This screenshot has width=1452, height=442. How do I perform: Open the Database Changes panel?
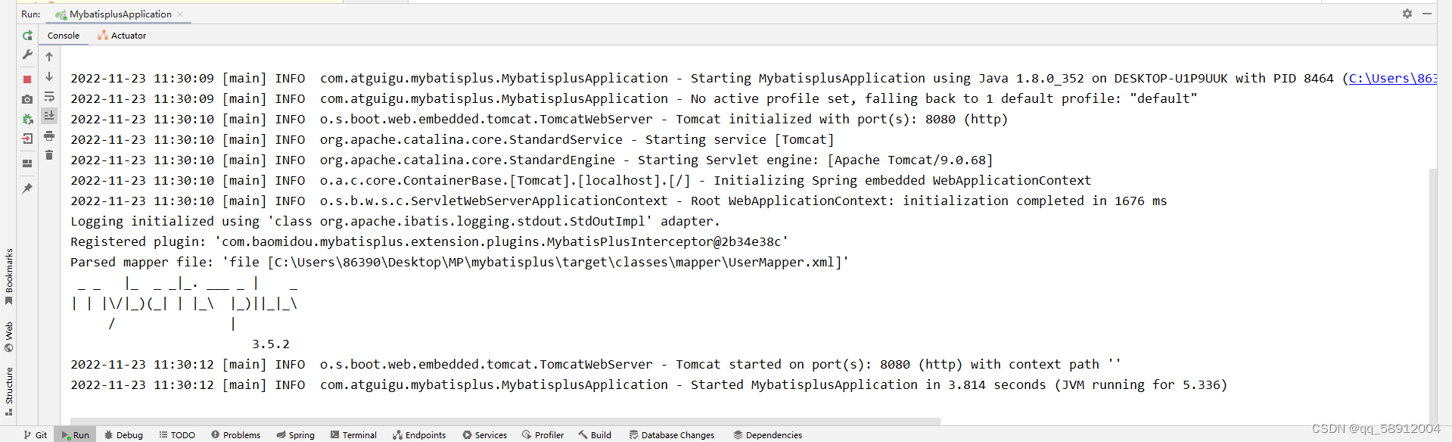672,434
